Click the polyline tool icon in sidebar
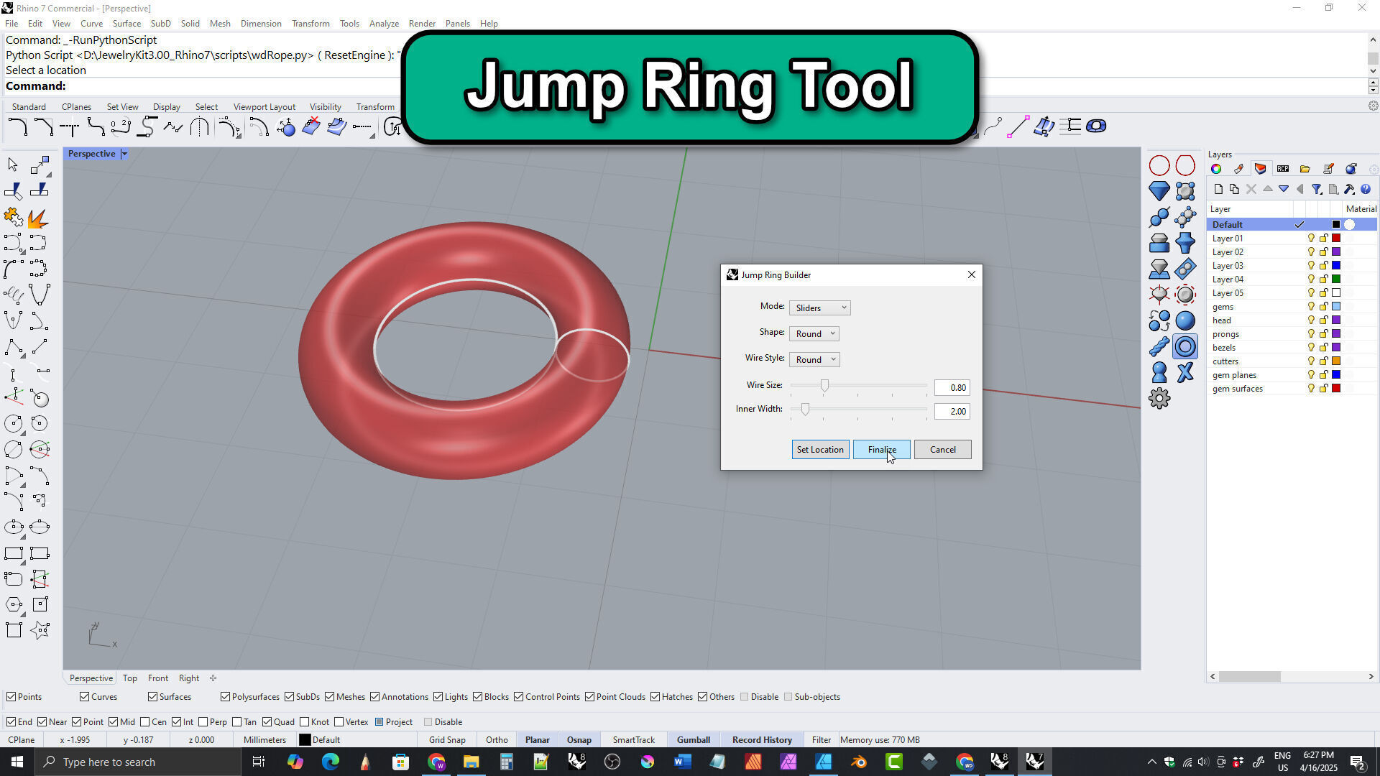Image resolution: width=1380 pixels, height=776 pixels. (13, 347)
